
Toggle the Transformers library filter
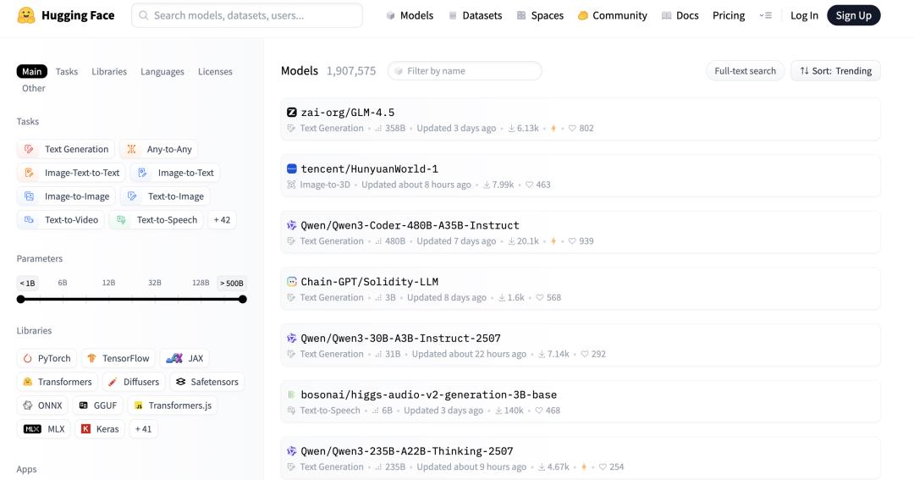[58, 382]
